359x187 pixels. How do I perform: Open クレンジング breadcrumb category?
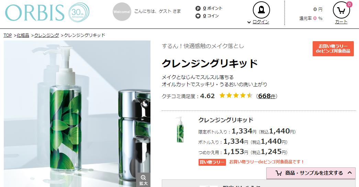46,35
